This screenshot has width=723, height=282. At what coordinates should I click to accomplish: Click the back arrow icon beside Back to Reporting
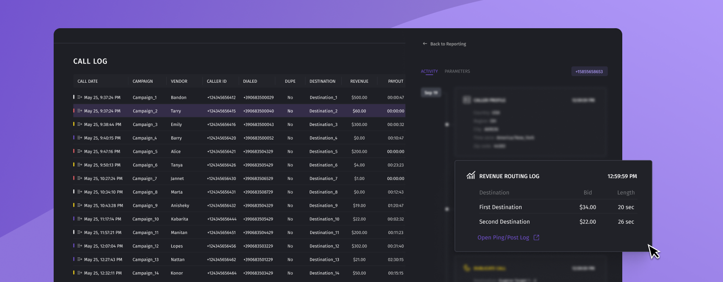tap(425, 44)
